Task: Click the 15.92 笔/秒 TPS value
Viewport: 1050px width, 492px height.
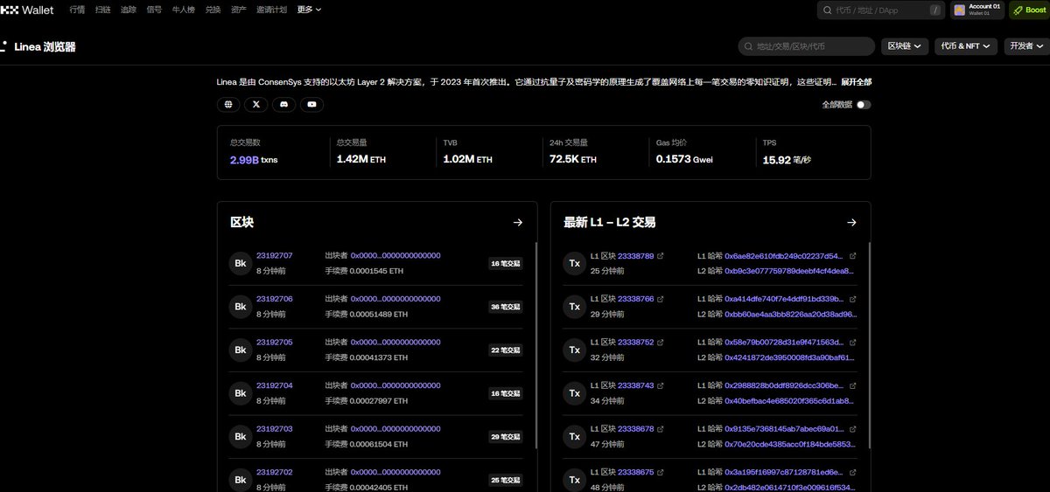Action: tap(787, 160)
